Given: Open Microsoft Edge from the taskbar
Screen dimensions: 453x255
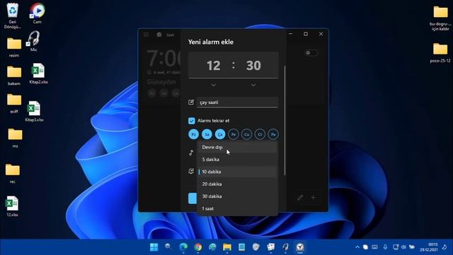Looking at the screenshot, I should [183, 247].
